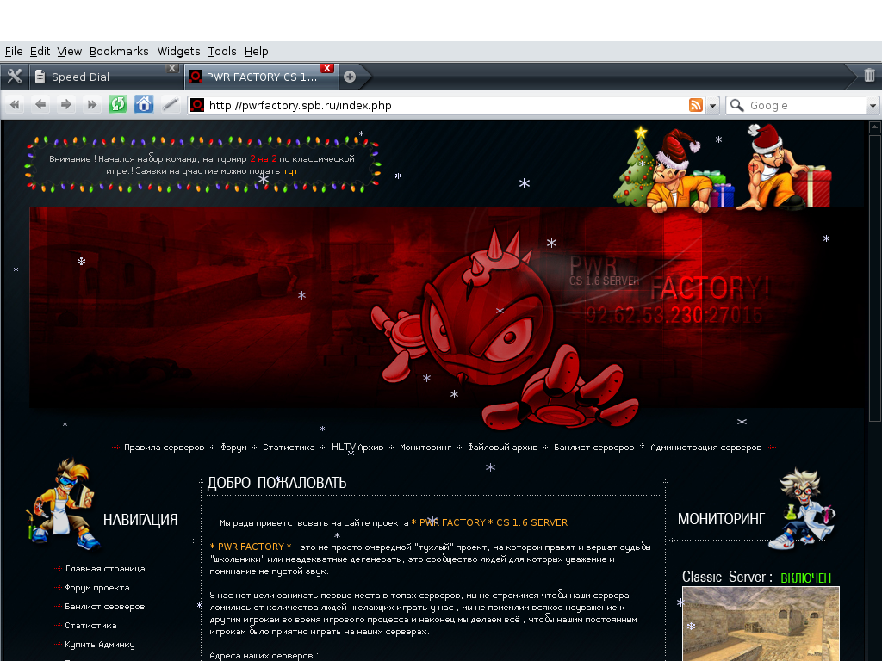Switch to the Speed Dial tab
This screenshot has height=661, width=882.
95,77
